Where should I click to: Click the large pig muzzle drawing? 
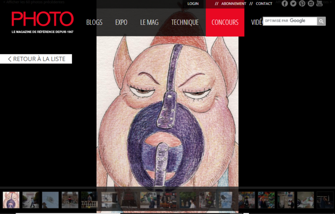click(167, 111)
